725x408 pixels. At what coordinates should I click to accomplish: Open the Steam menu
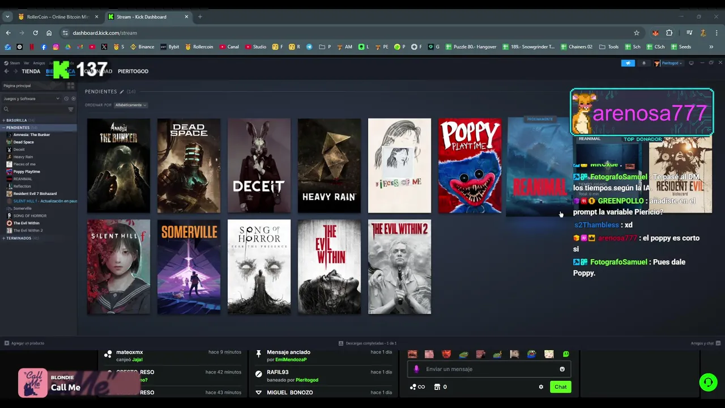point(15,63)
